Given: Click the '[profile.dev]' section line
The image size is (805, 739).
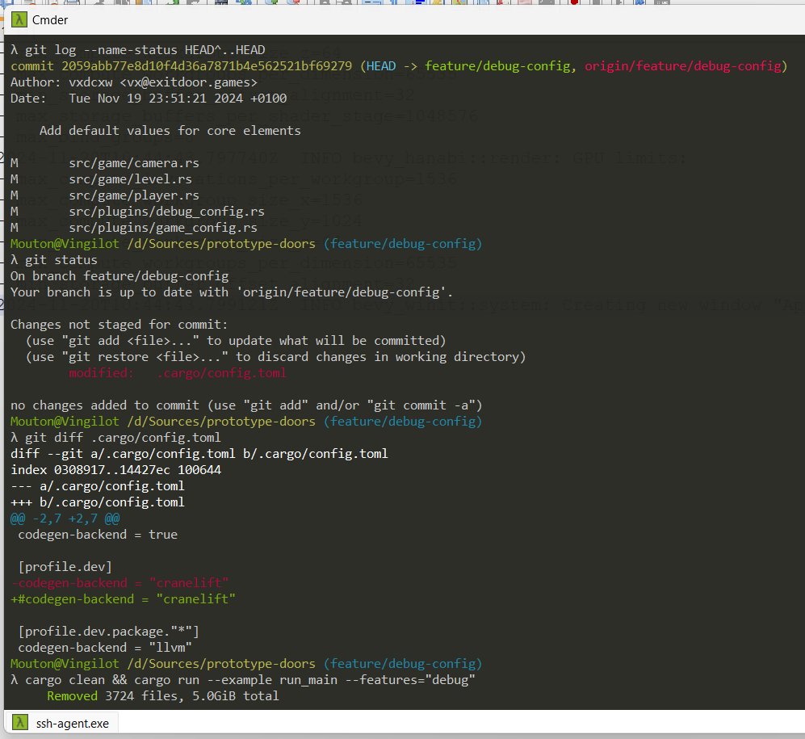Looking at the screenshot, I should [65, 567].
